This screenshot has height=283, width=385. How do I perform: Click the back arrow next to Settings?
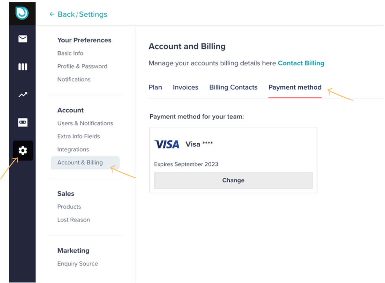(52, 14)
